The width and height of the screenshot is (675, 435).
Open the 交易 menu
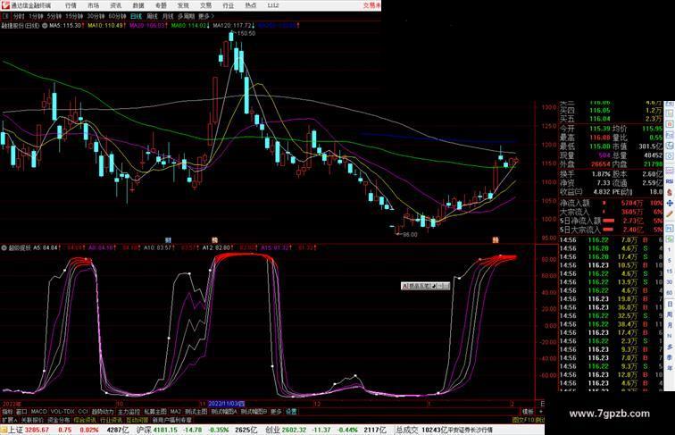205,5
